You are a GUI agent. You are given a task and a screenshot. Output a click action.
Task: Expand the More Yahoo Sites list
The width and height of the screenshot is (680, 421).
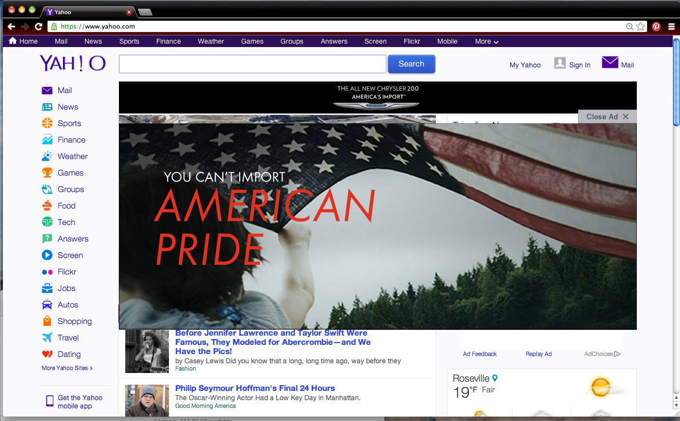(x=67, y=368)
